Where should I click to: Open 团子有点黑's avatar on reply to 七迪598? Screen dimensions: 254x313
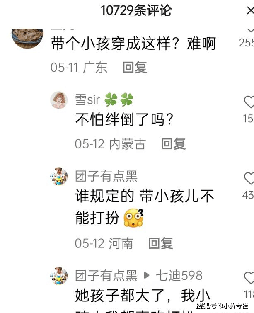coord(59,276)
